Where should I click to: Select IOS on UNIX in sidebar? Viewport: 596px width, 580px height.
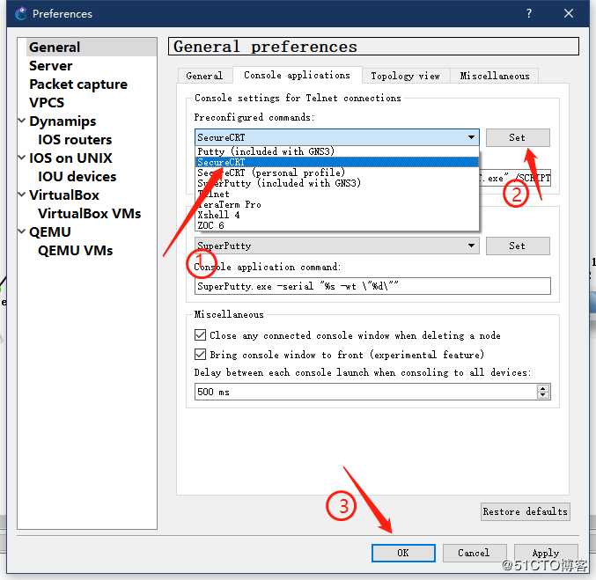click(70, 158)
